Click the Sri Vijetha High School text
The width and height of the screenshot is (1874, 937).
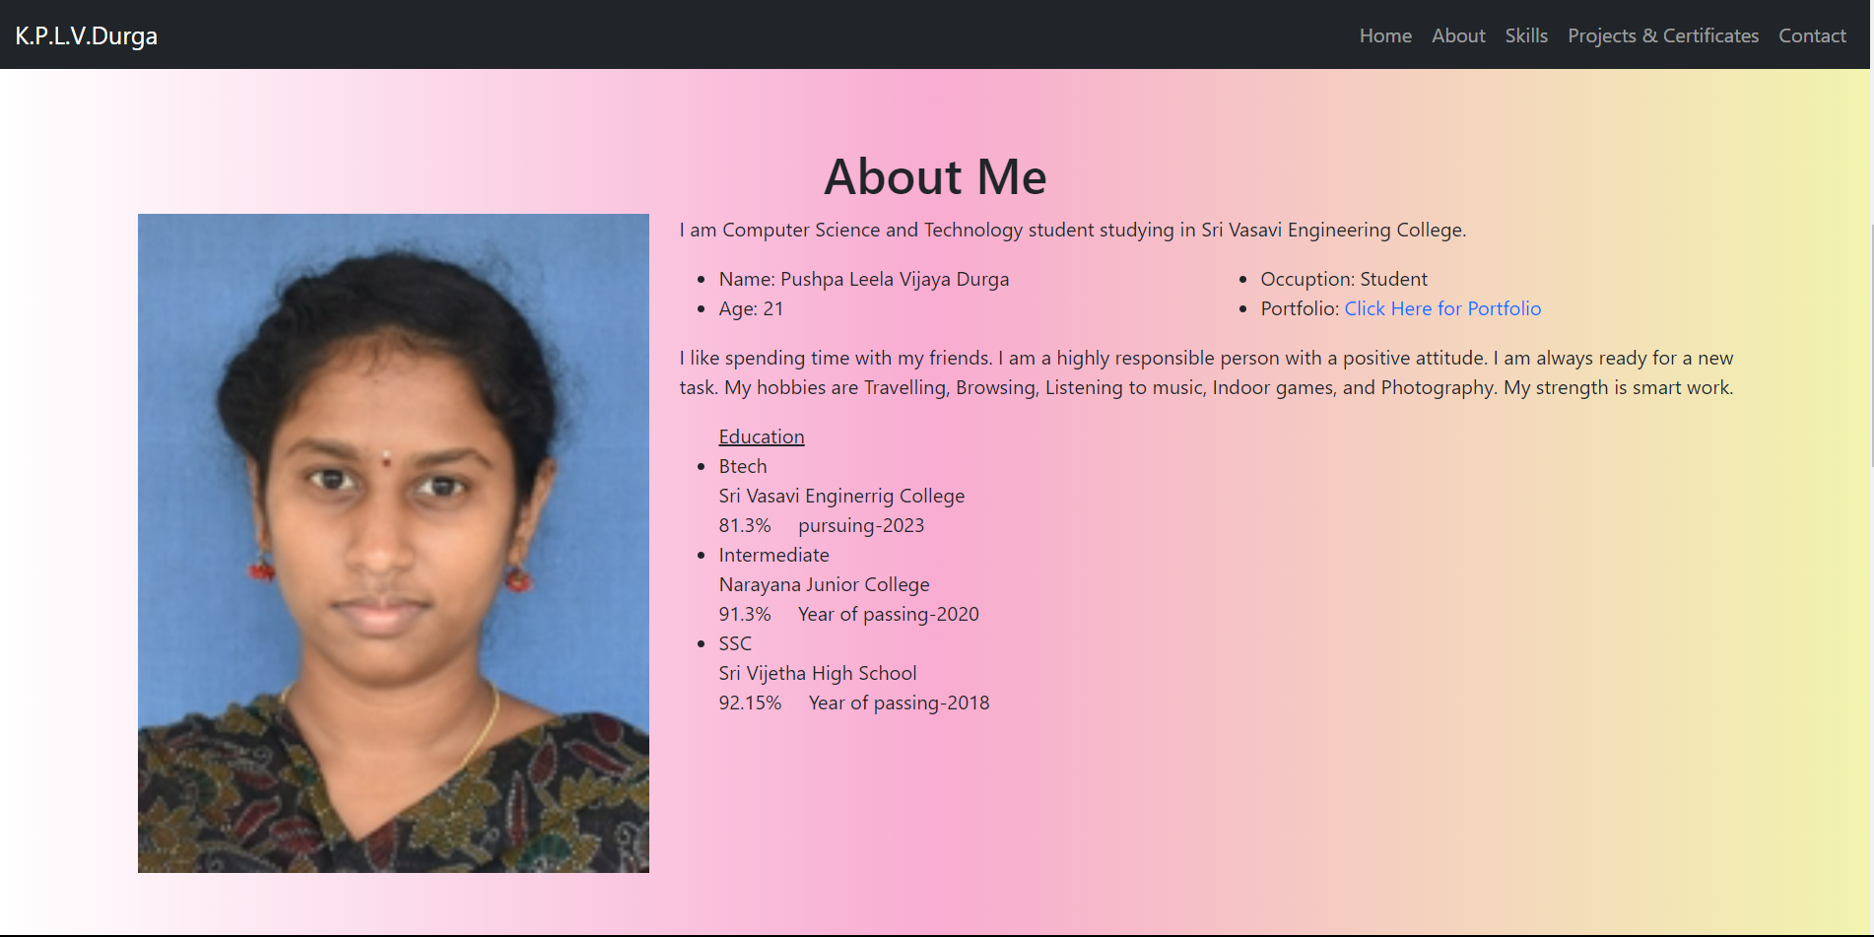coord(817,673)
